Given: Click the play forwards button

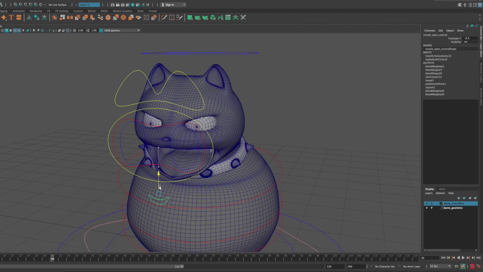Looking at the screenshot, I should [x=463, y=258].
